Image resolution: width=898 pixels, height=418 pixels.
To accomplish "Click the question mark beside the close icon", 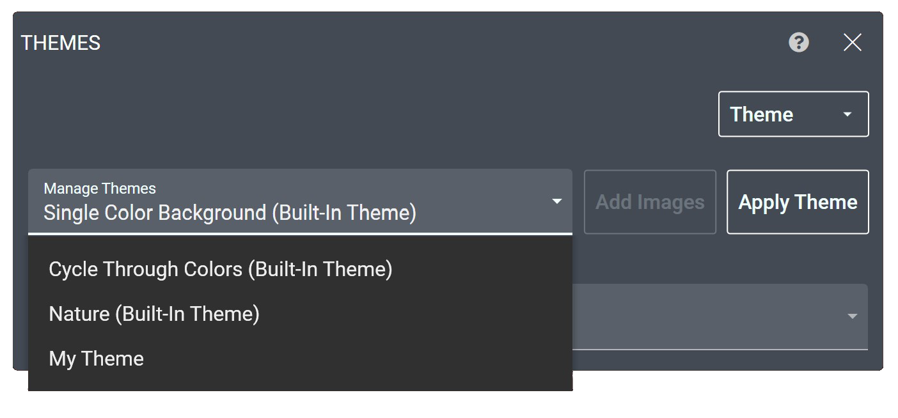I will point(798,42).
